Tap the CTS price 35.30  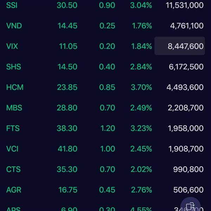[67, 169]
